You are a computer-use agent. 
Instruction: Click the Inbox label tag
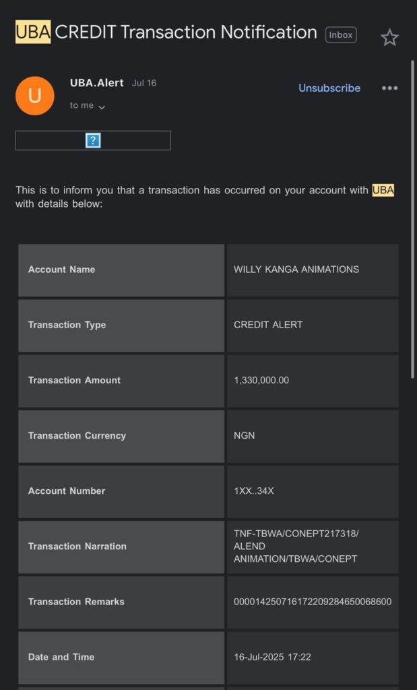[341, 35]
